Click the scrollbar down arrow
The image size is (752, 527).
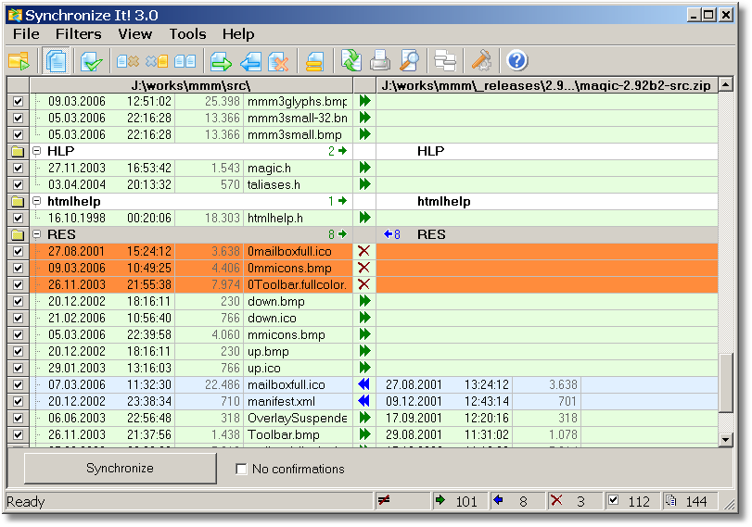coord(727,439)
